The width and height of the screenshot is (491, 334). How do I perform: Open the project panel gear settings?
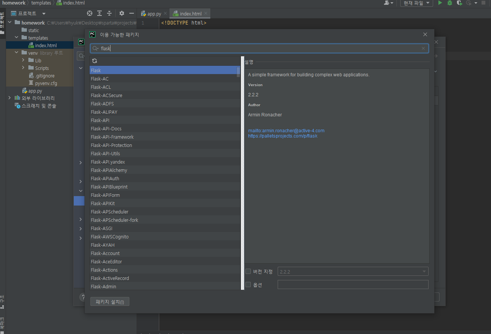[x=122, y=13]
